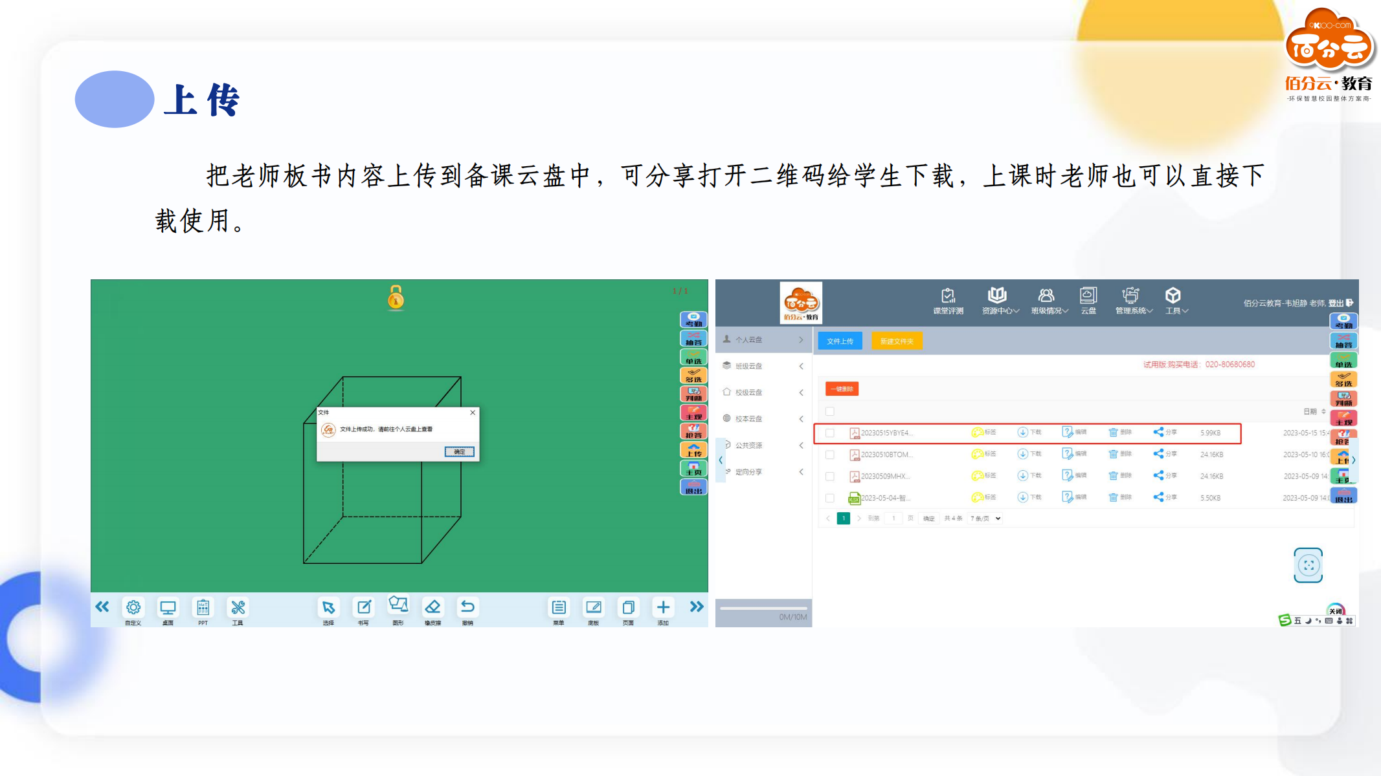Expand the 公共资源 sidebar item
The height and width of the screenshot is (776, 1381).
click(x=763, y=446)
